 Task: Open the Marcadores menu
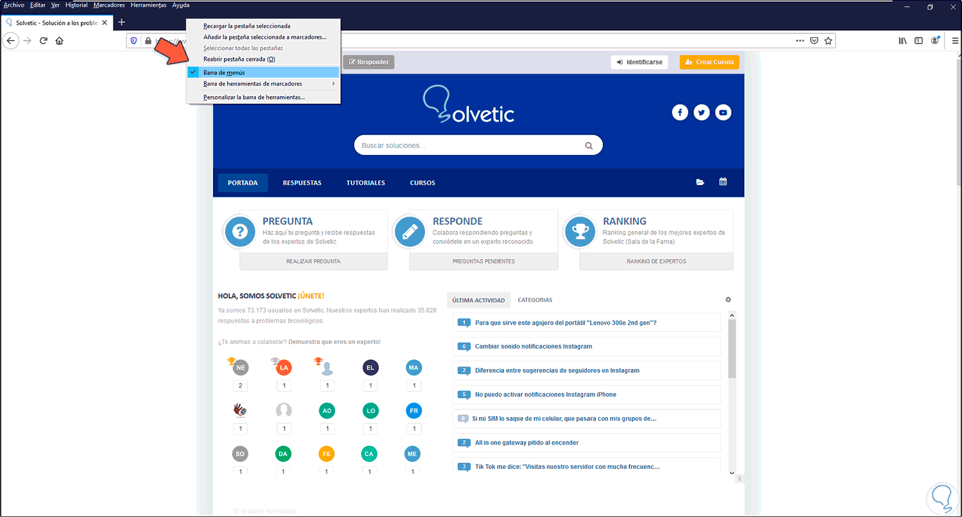point(109,5)
